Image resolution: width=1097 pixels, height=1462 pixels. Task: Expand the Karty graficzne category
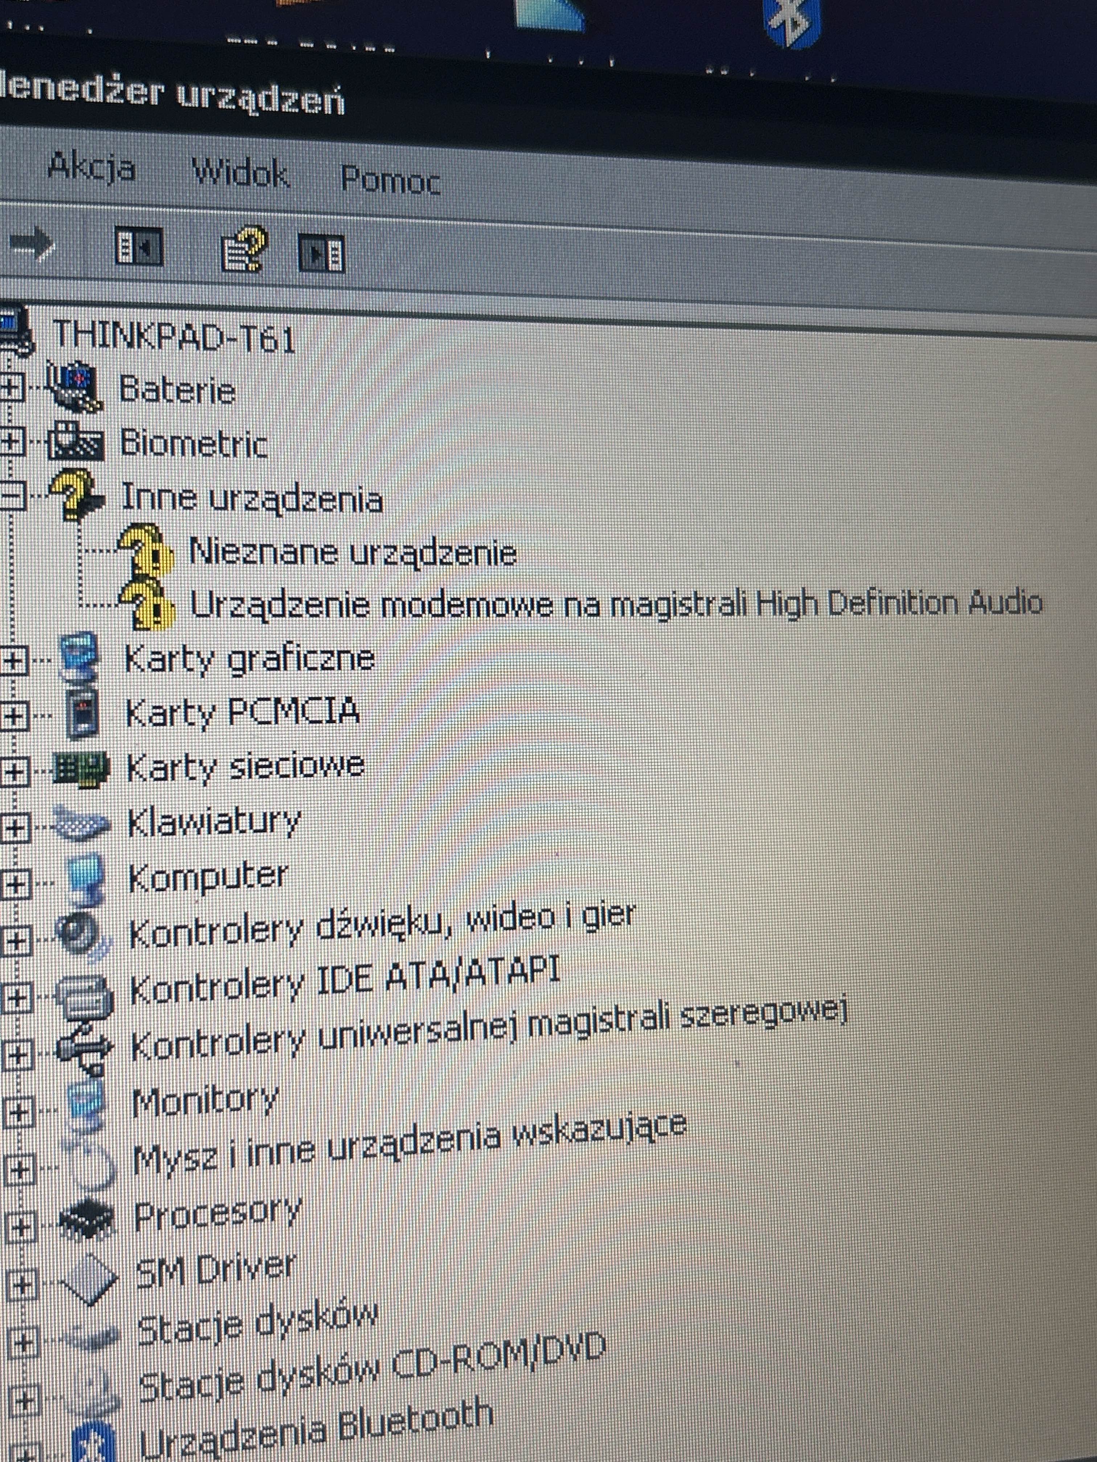pyautogui.click(x=15, y=660)
